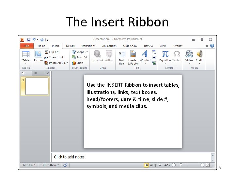The image size is (235, 176).
Task: Switch to the Animations ribbon tab
Action: [x=109, y=46]
